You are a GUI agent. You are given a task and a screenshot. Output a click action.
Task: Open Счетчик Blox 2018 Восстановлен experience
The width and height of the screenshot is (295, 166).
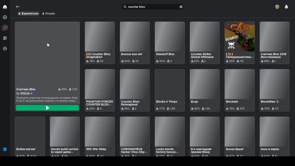tap(275, 43)
